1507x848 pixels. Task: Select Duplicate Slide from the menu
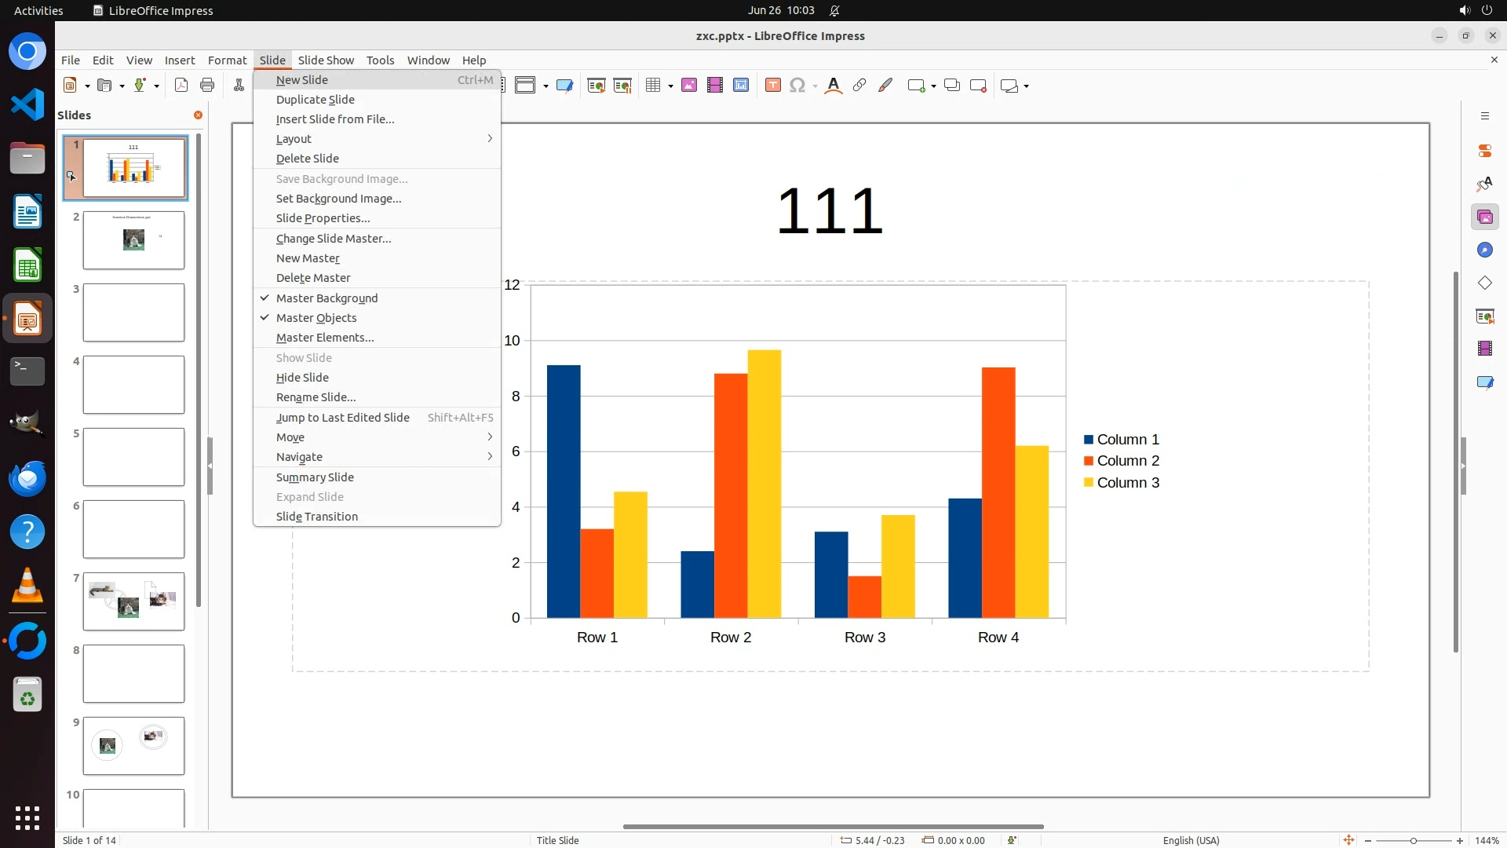(x=315, y=100)
